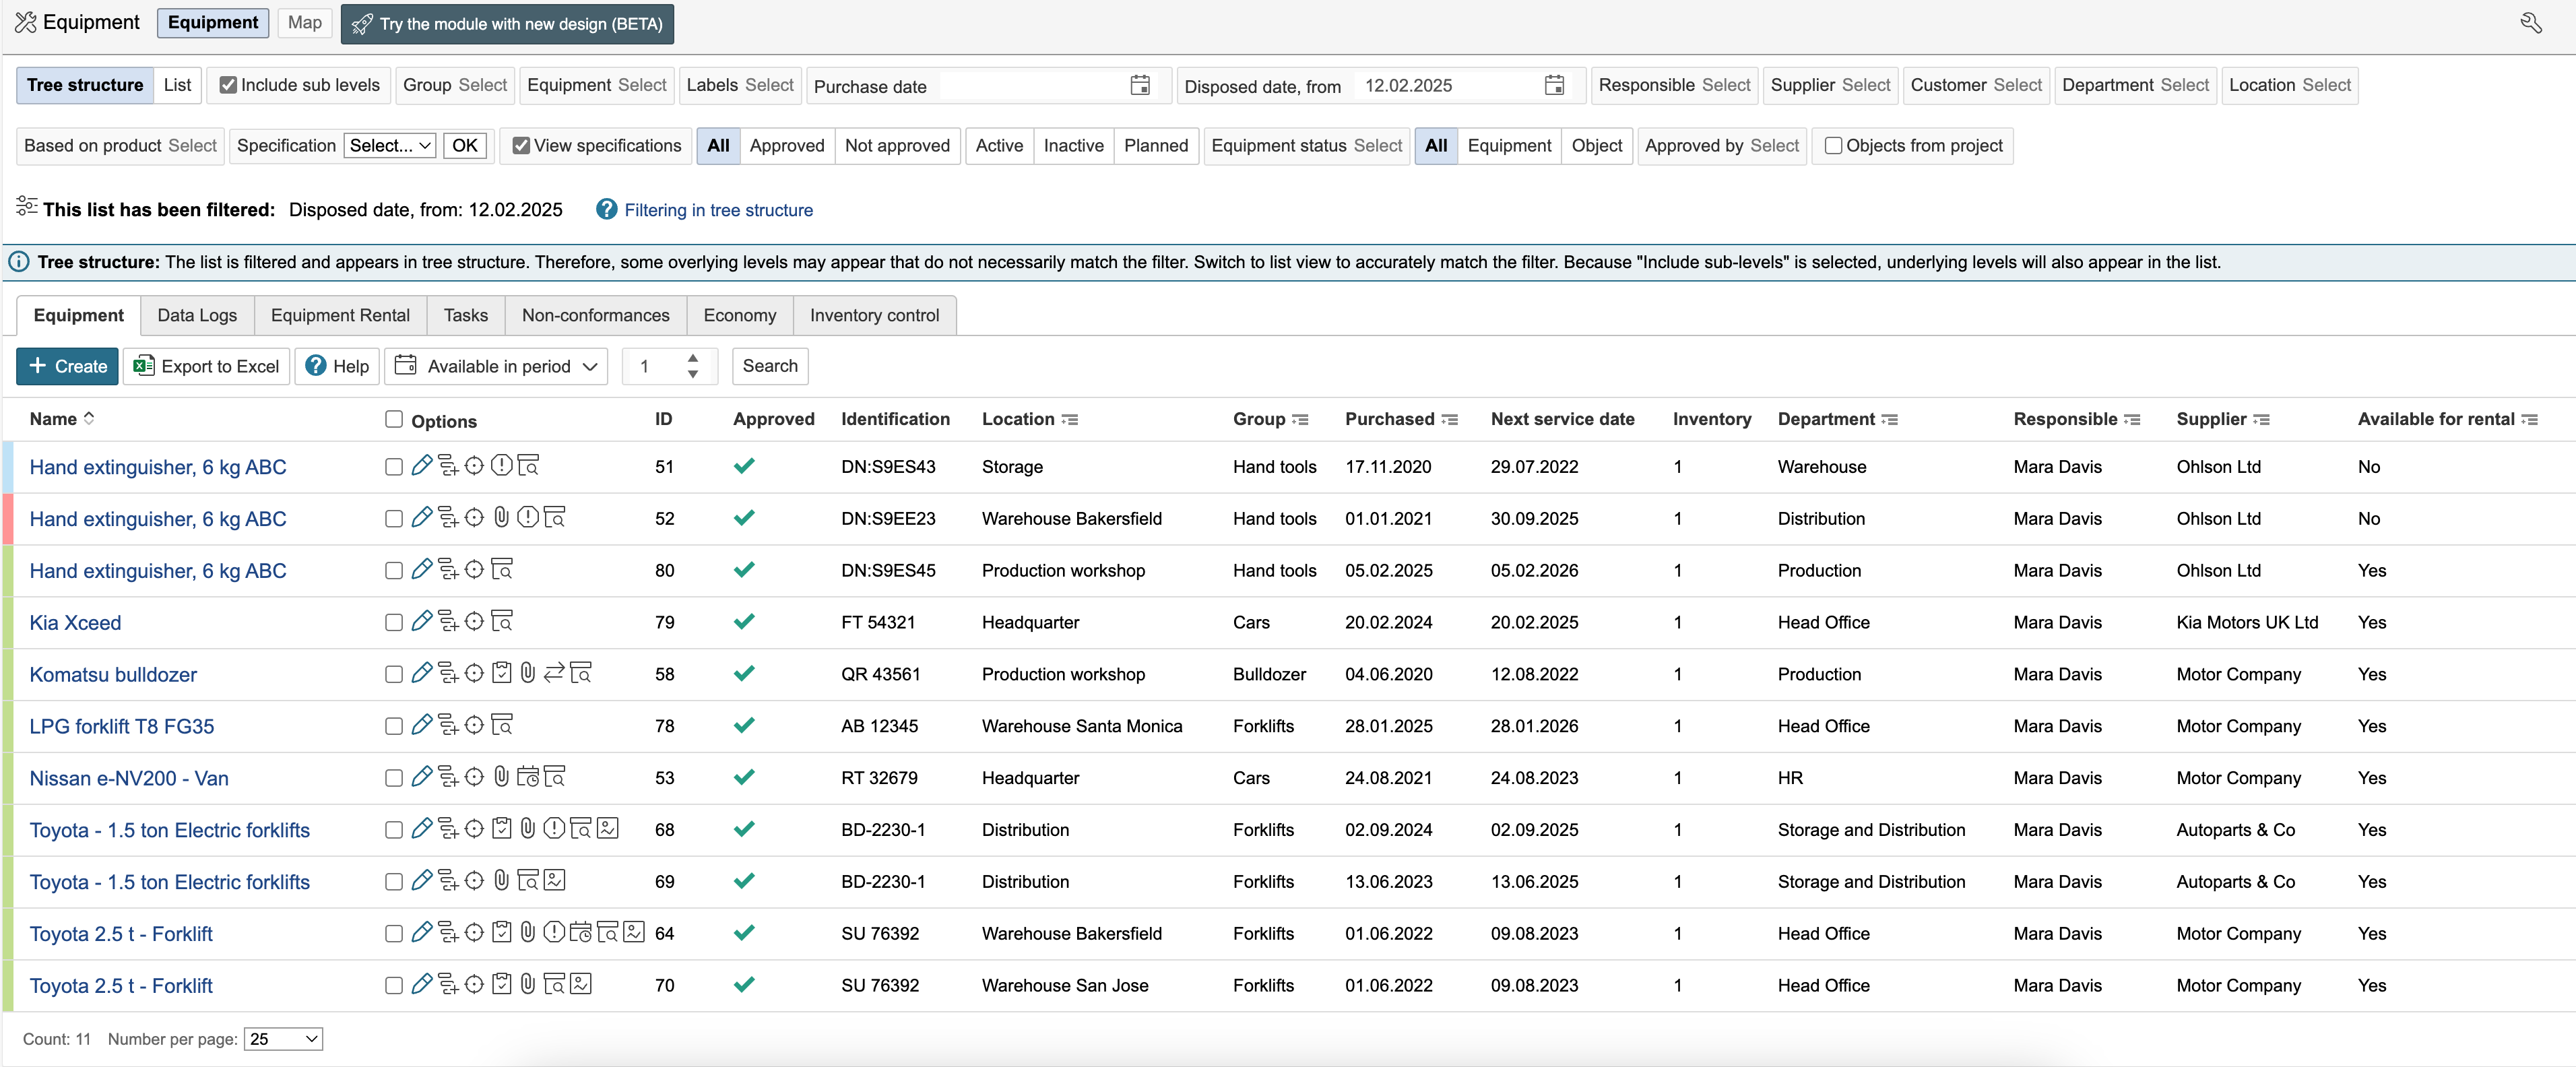Click the paperclip attachment icon for Komatsu bulldozer
The height and width of the screenshot is (1067, 2576).
tap(527, 673)
